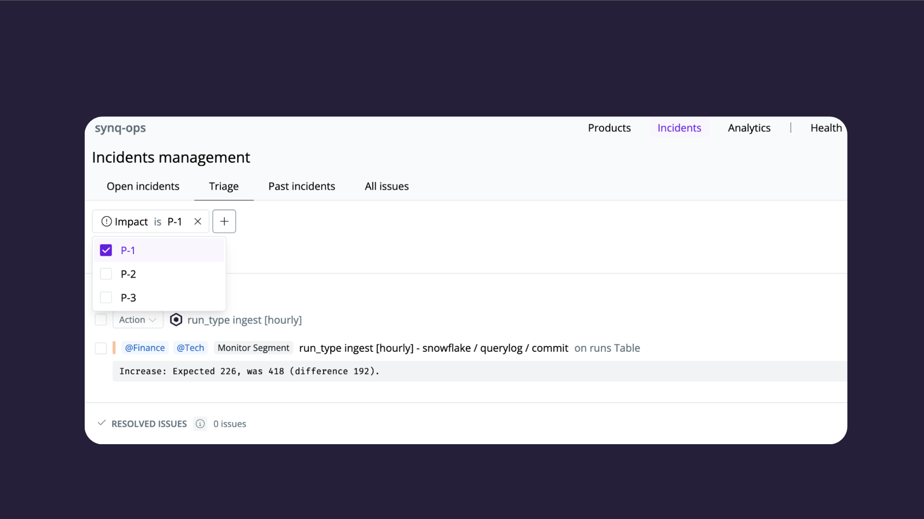Open the hexagonal model icon beside run_type ingest
924x519 pixels.
point(176,320)
